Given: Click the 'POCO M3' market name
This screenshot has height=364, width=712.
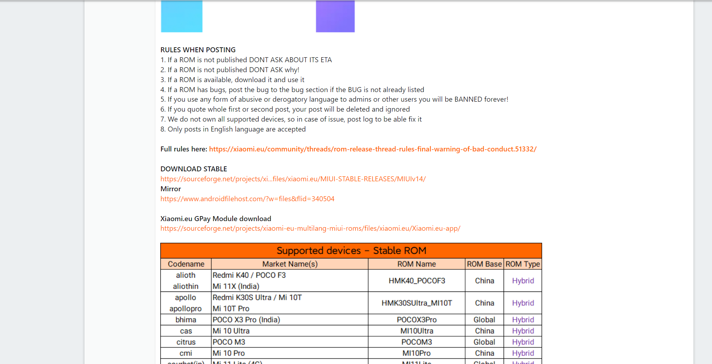Looking at the screenshot, I should click(x=229, y=342).
